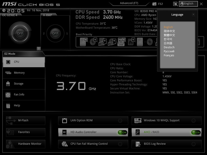
Task: Close the Language popup panel
Action: coord(193,14)
